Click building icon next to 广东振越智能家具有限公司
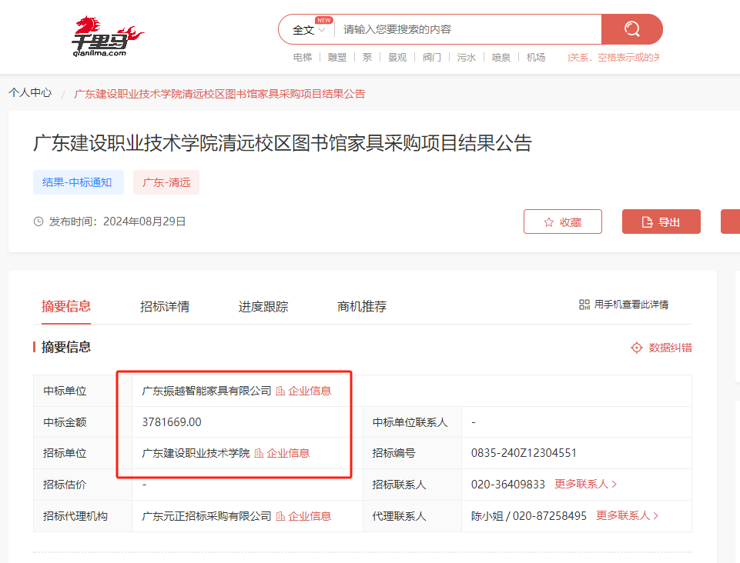The height and width of the screenshot is (563, 740). [280, 391]
